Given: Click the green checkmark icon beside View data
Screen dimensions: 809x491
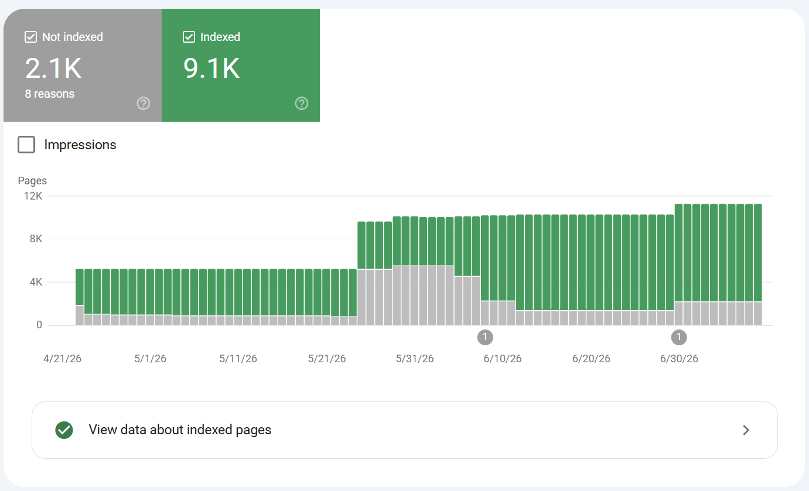Looking at the screenshot, I should (x=64, y=430).
